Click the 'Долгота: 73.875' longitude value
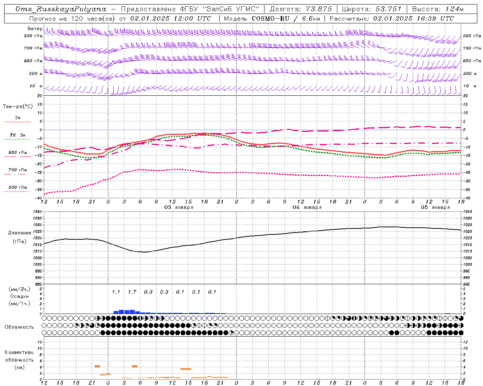 [301, 9]
